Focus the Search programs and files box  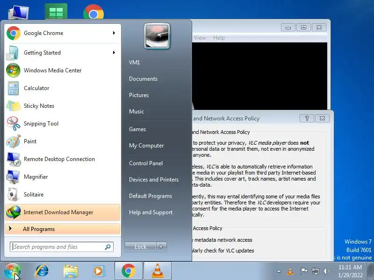pos(62,247)
